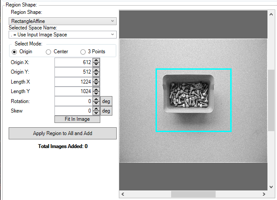Decrease Origin X with down arrow

96,65
